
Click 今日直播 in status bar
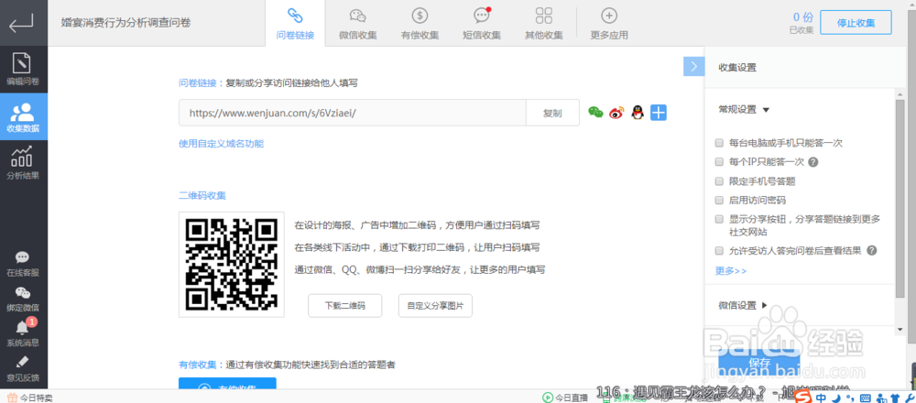coord(565,398)
